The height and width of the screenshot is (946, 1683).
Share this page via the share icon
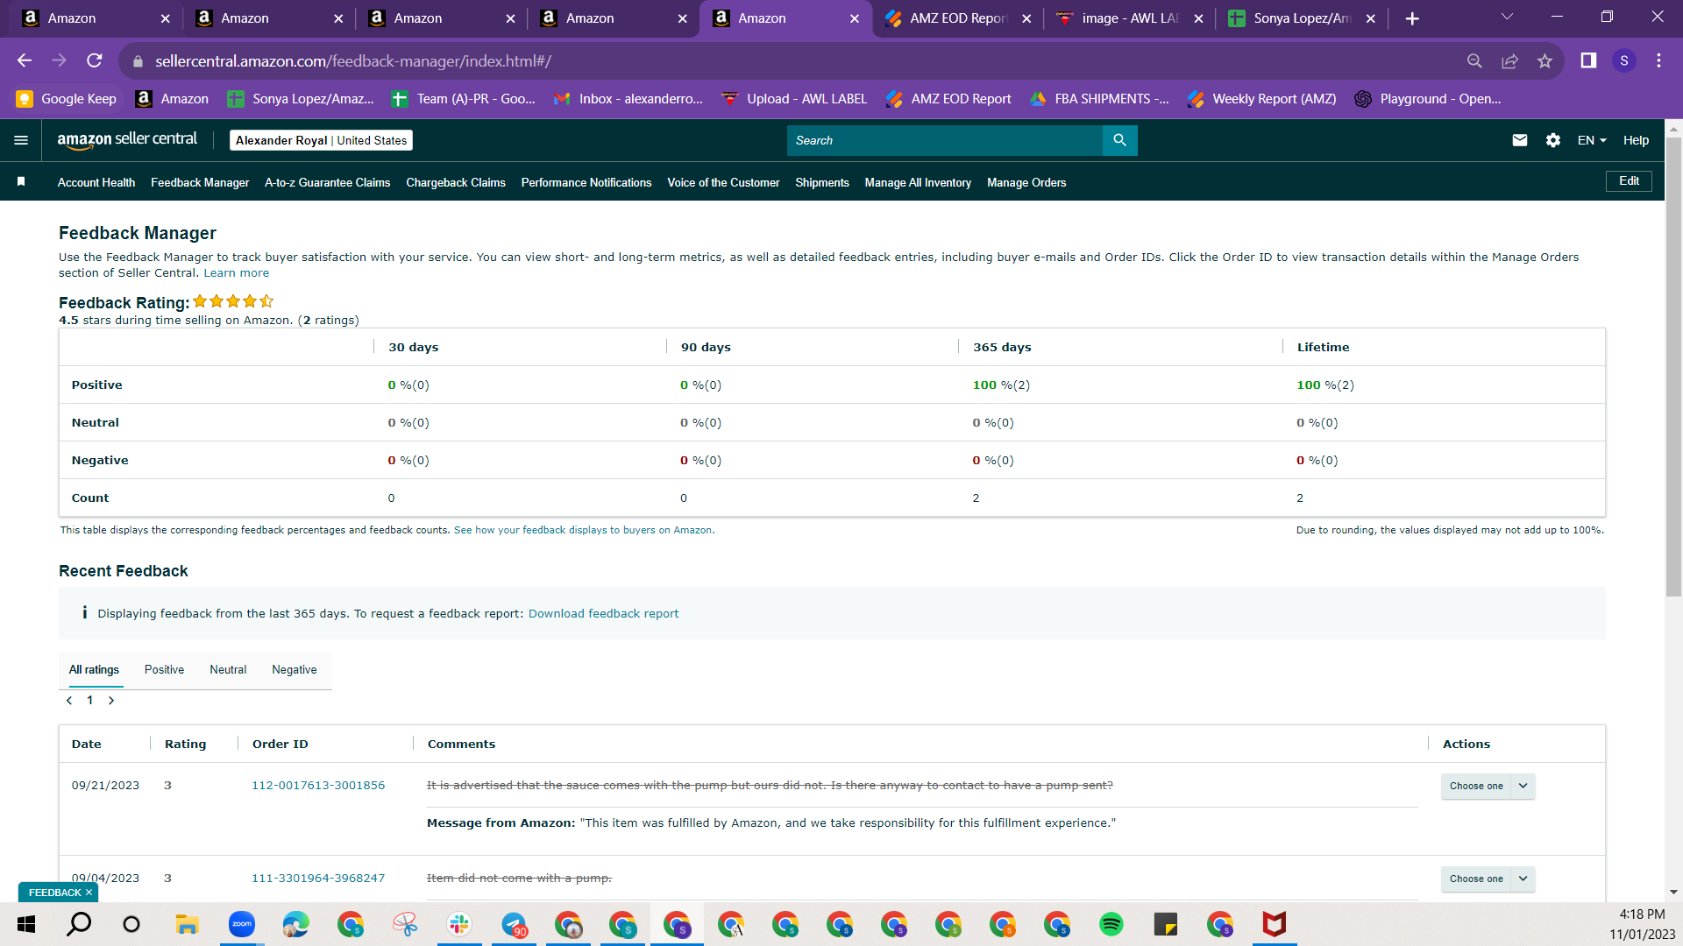[x=1509, y=60]
